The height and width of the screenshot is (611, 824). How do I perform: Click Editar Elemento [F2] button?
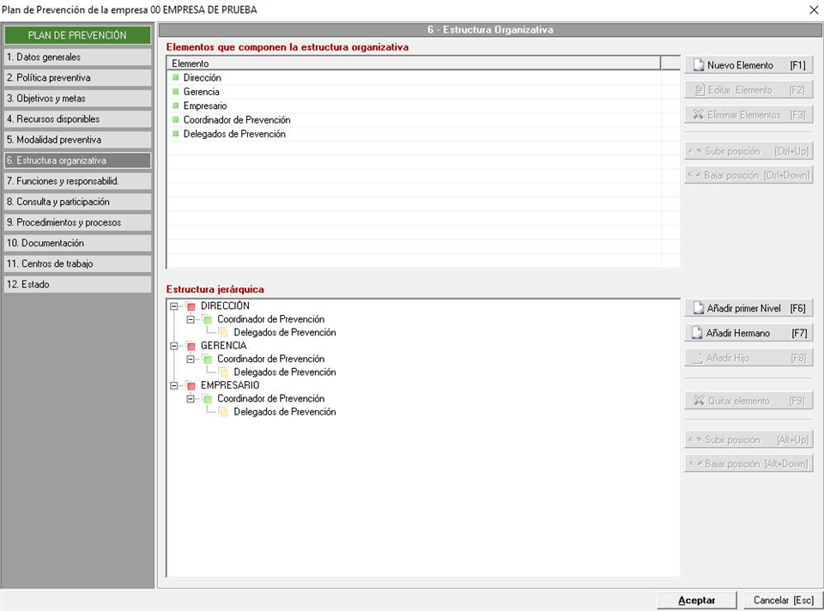(748, 90)
